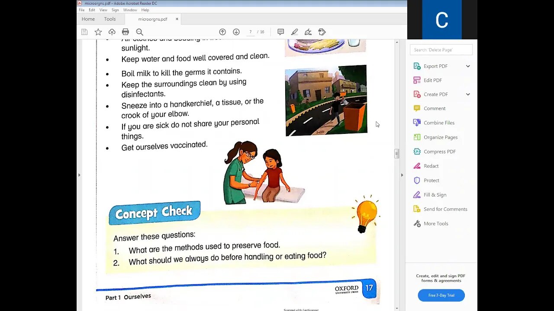Open the Organize Pages label
Image resolution: width=554 pixels, height=311 pixels.
[x=441, y=137]
